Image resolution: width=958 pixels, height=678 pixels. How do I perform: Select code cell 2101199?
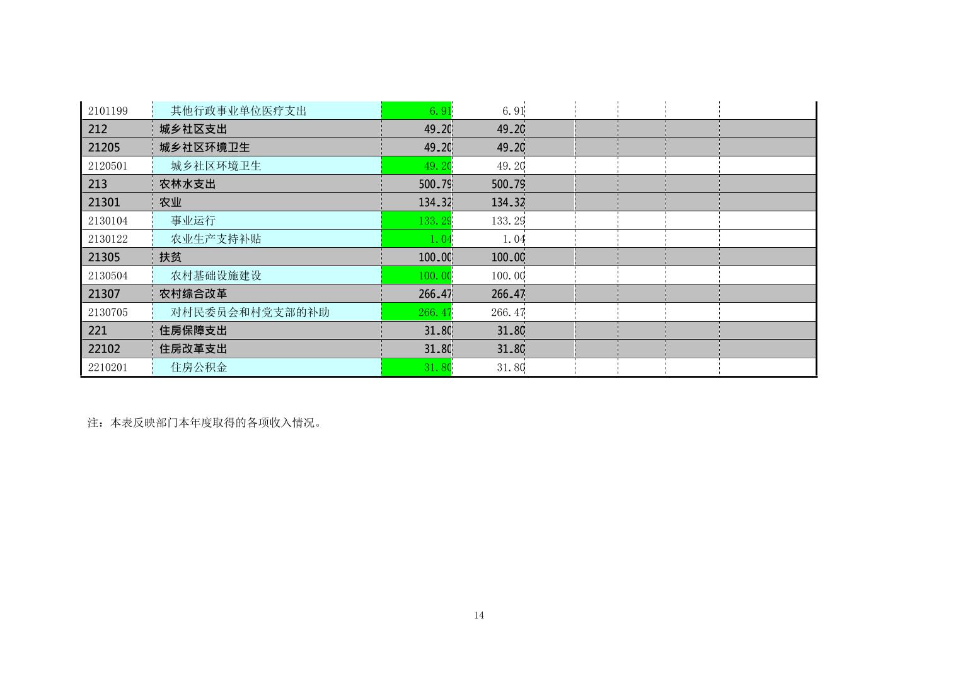coord(117,110)
